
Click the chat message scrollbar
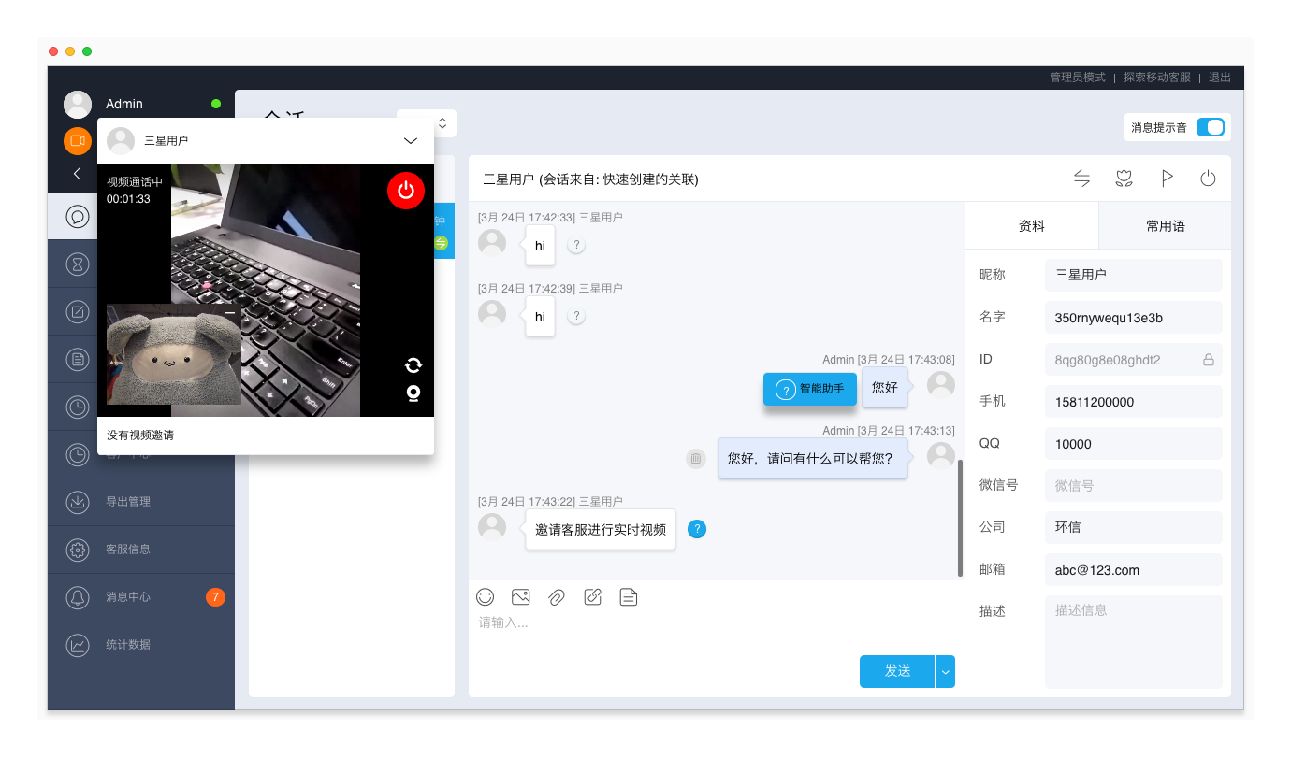click(x=960, y=518)
